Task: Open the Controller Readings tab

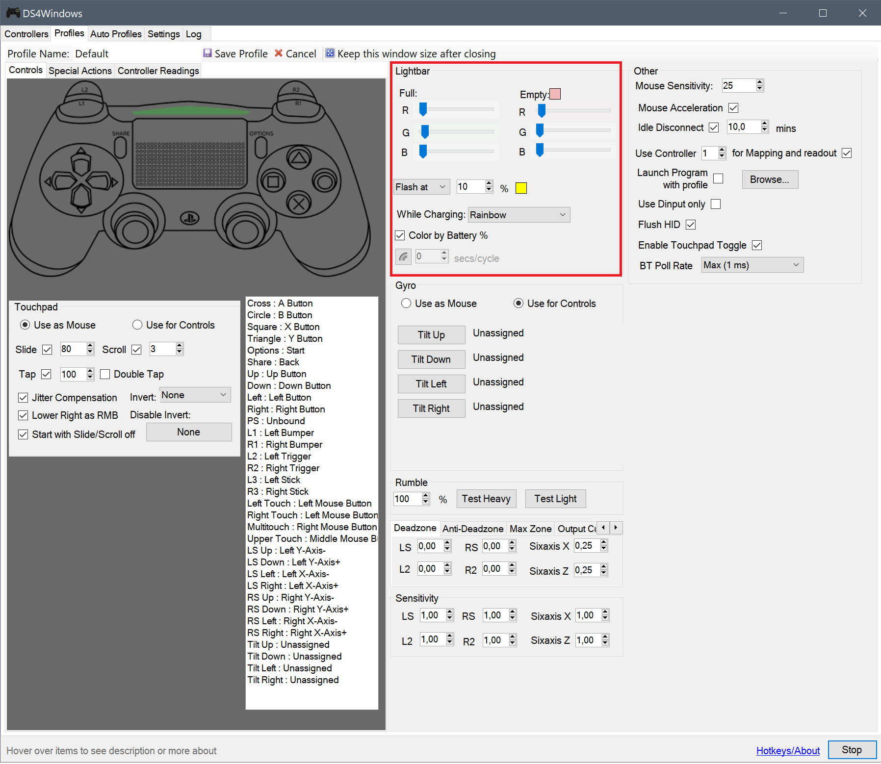Action: (158, 71)
